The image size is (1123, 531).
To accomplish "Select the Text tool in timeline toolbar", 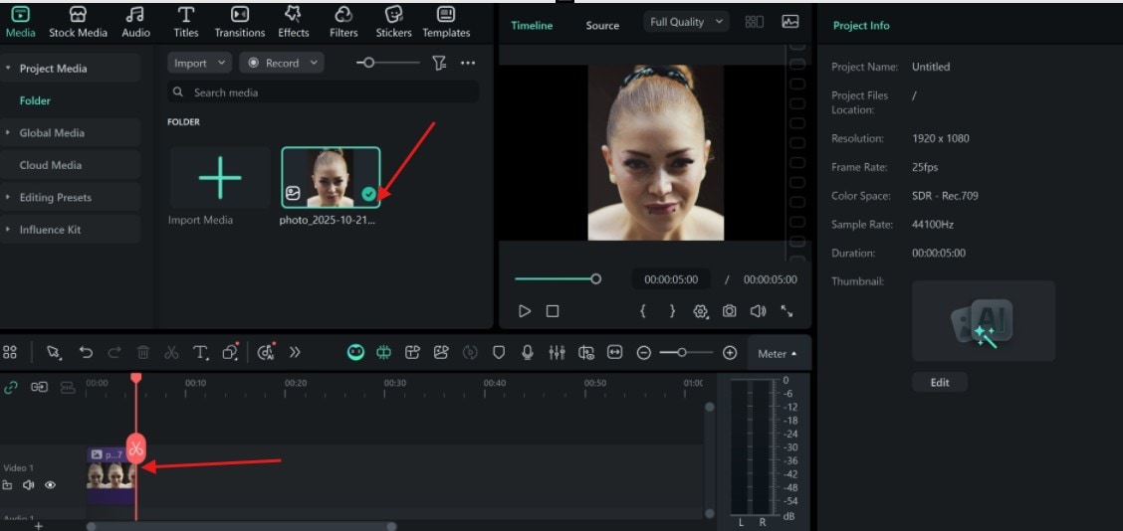I will 201,352.
